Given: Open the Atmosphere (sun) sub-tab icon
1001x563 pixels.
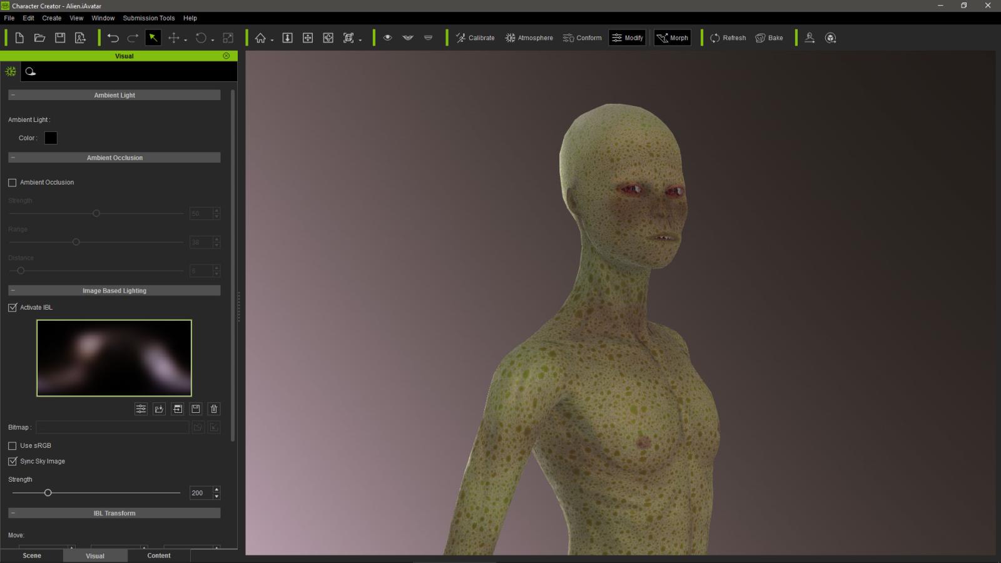Looking at the screenshot, I should tap(11, 71).
